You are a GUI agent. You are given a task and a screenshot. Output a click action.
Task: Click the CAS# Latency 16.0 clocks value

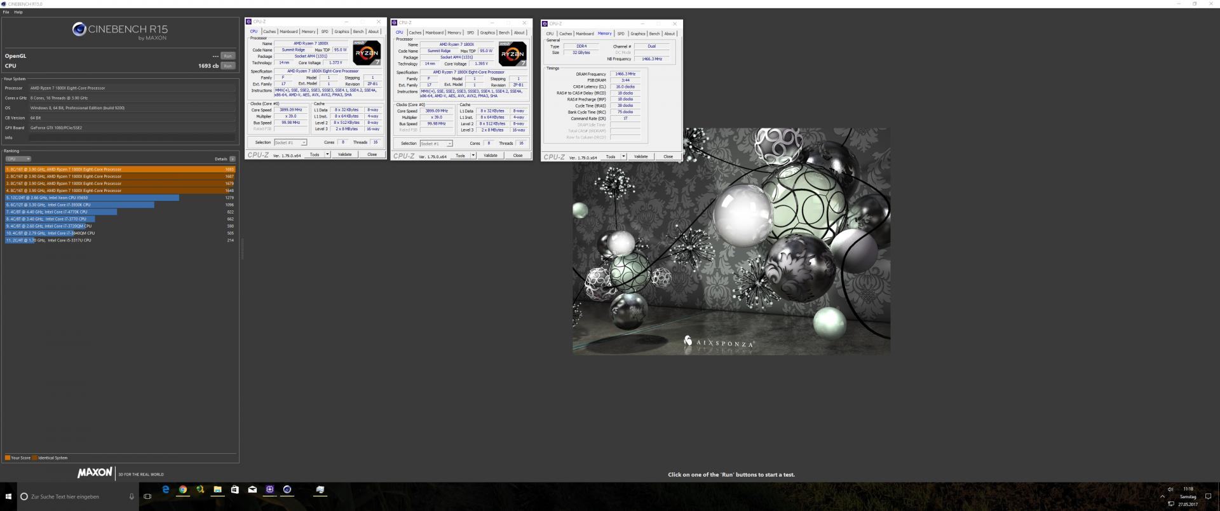coord(625,87)
